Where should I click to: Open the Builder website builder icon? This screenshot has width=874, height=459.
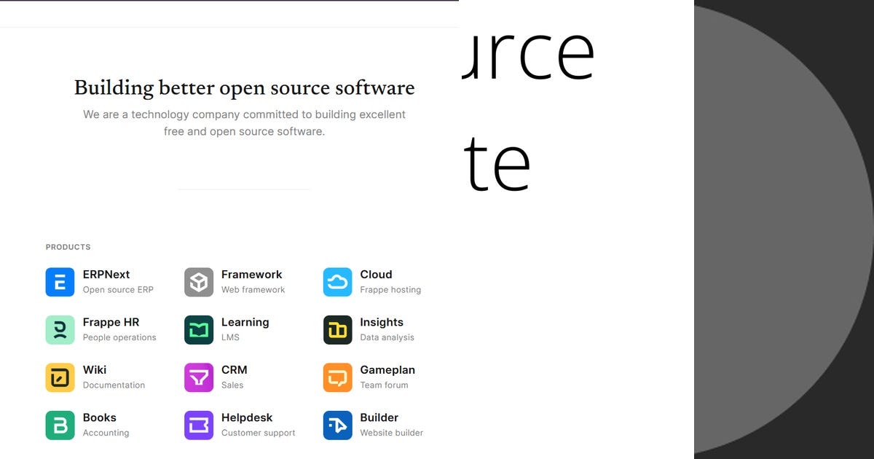coord(336,424)
